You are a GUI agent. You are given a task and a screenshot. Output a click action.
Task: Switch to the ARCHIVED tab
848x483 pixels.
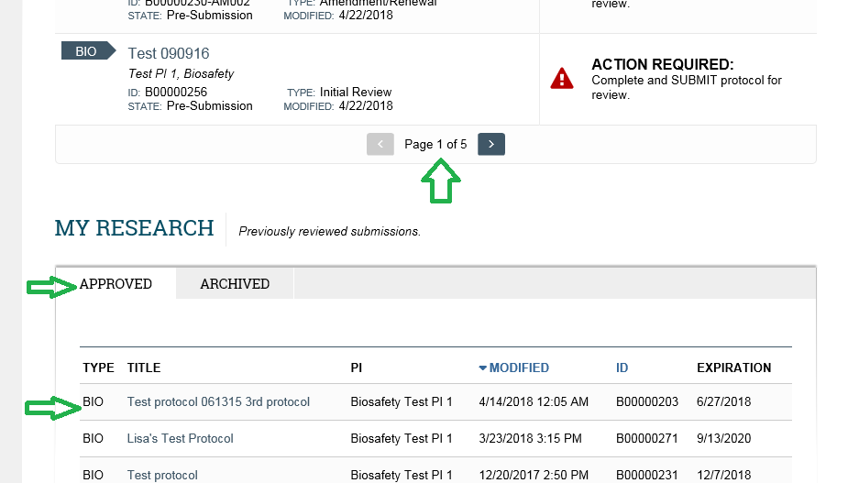point(235,283)
